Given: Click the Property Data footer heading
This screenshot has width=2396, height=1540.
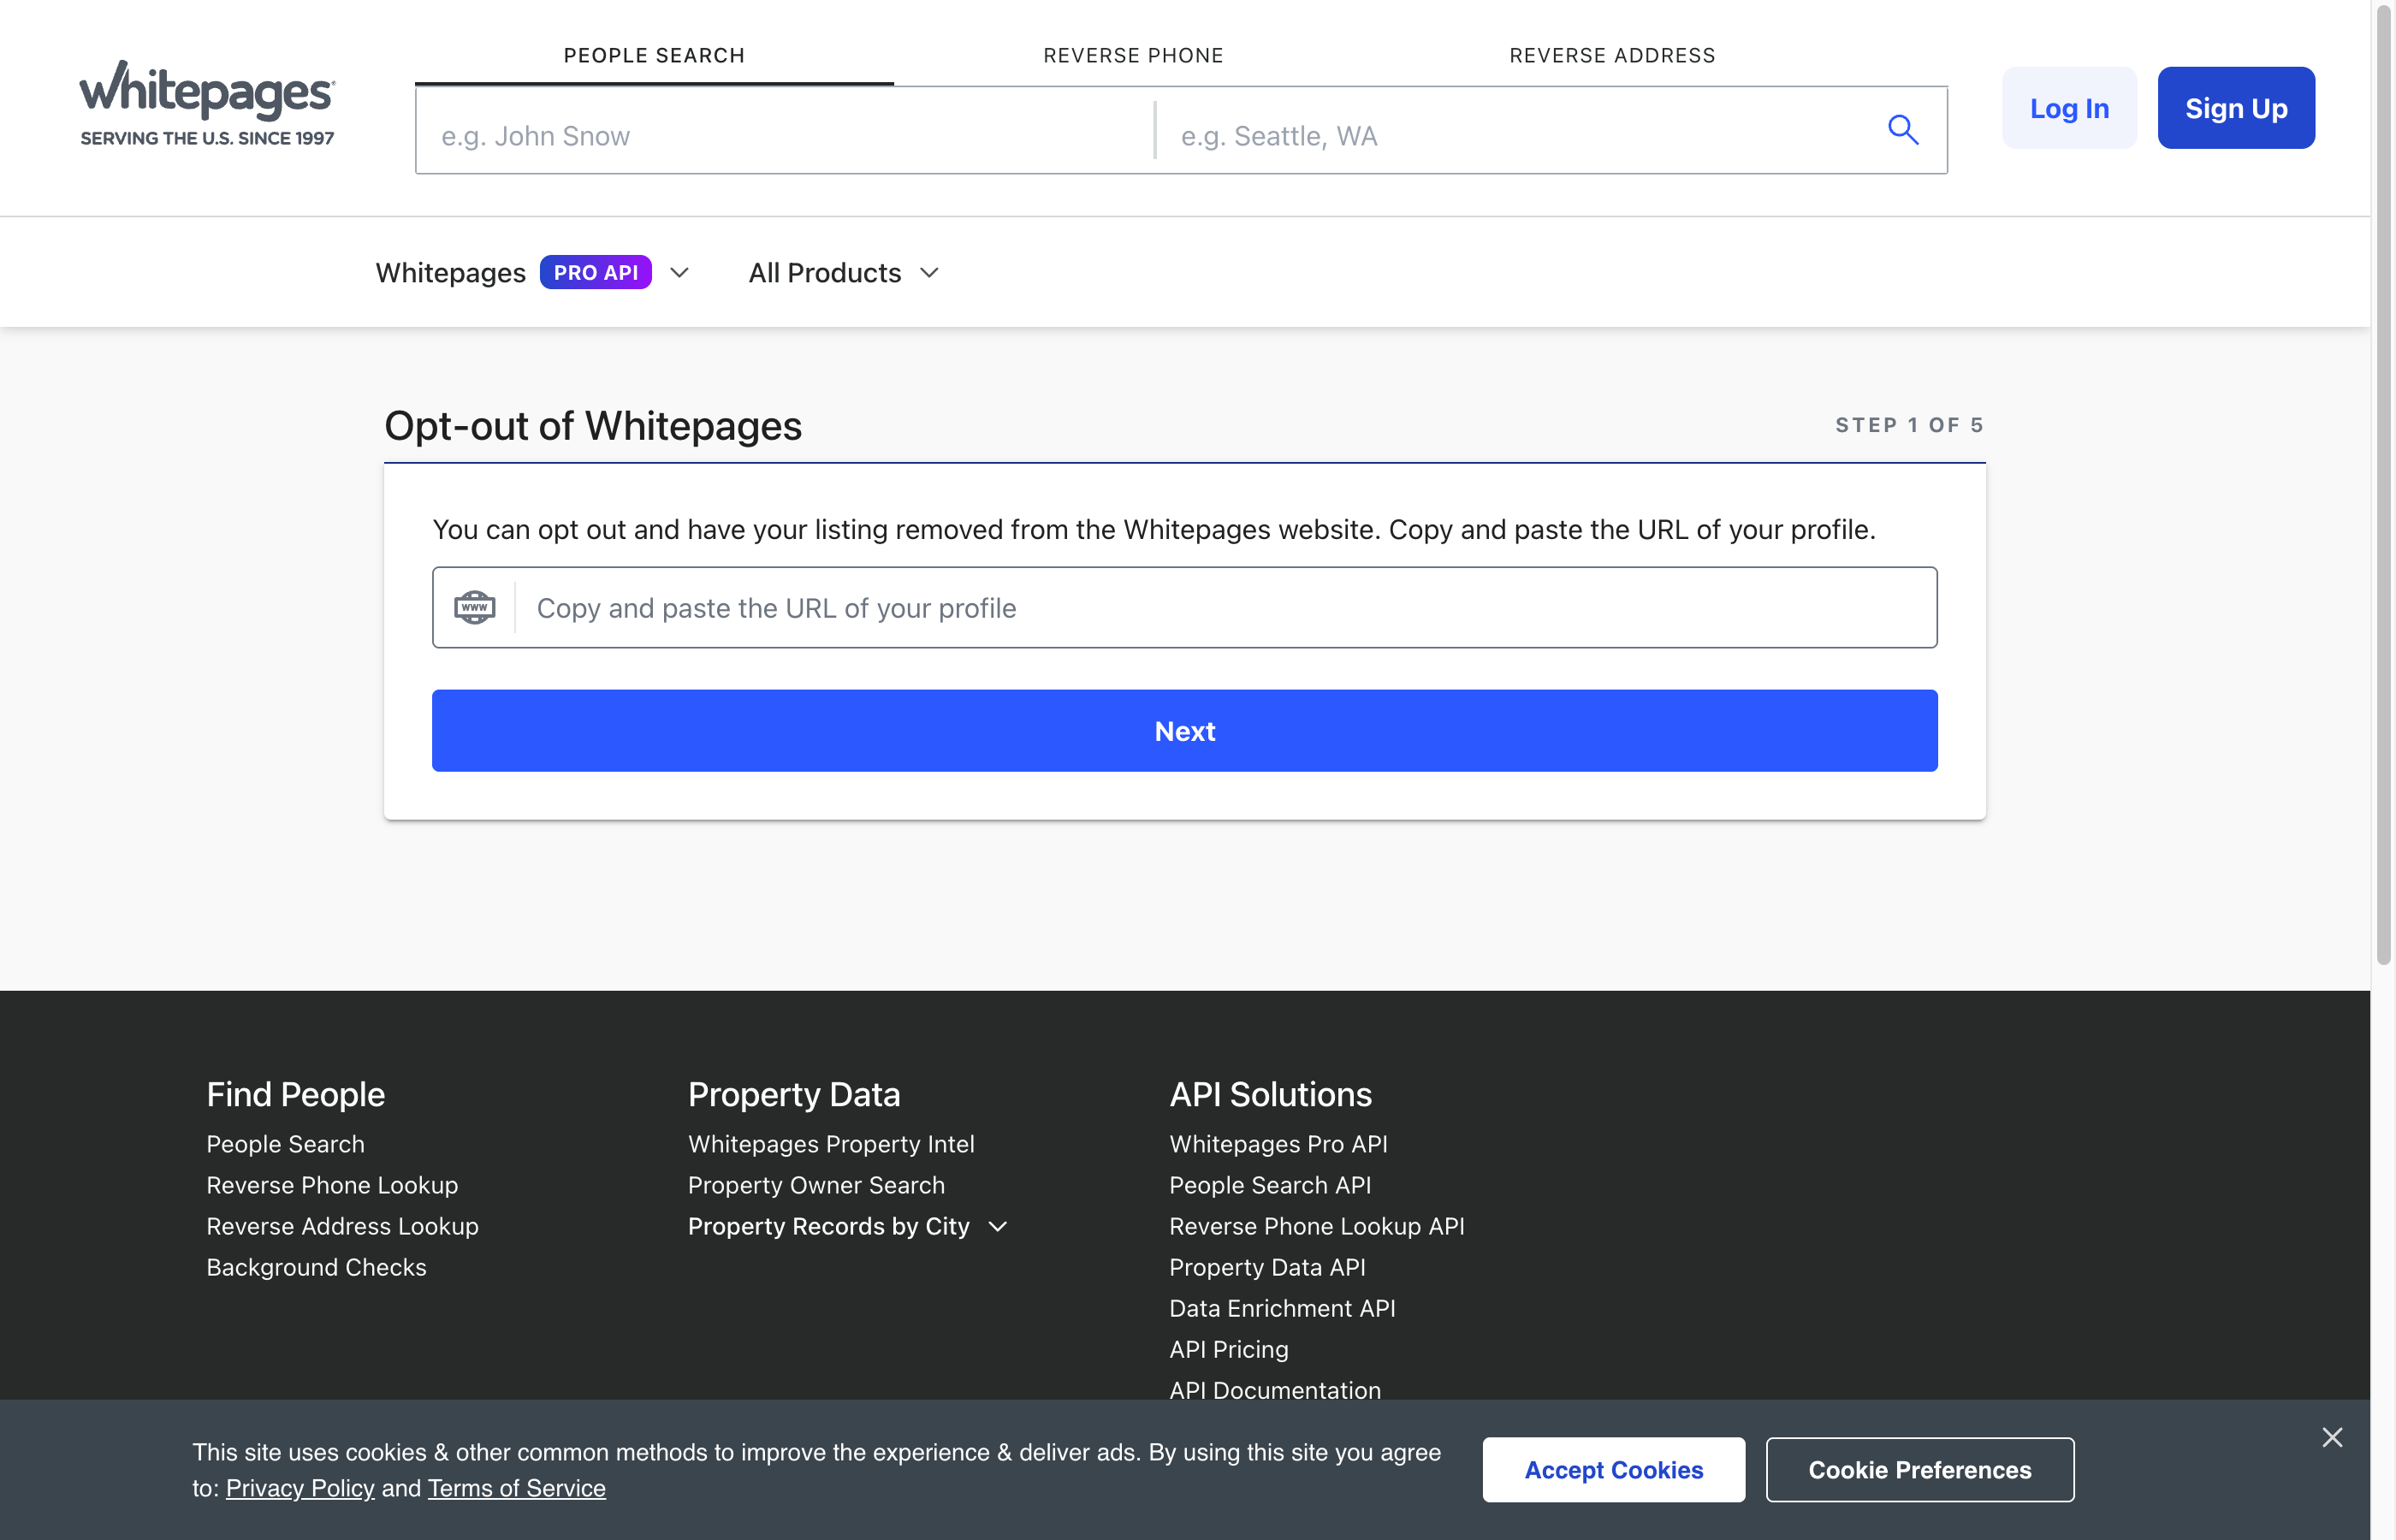Looking at the screenshot, I should (794, 1094).
